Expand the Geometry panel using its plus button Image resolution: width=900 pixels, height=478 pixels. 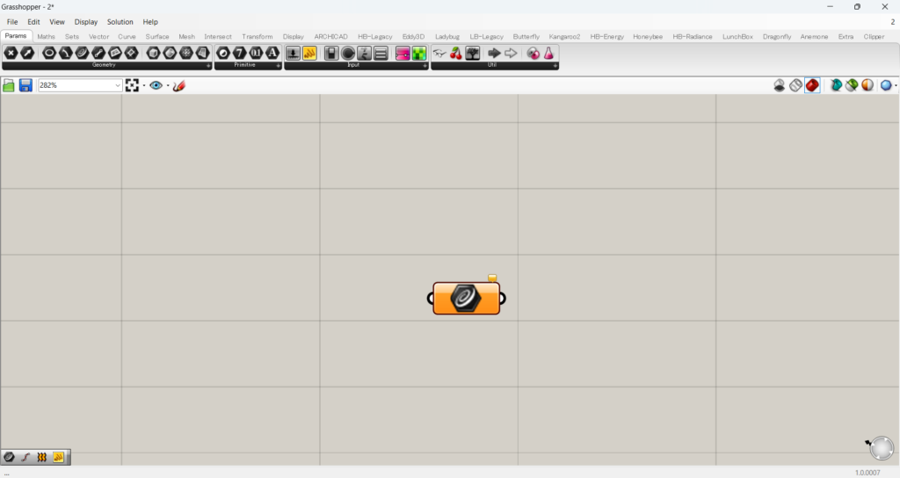click(208, 66)
